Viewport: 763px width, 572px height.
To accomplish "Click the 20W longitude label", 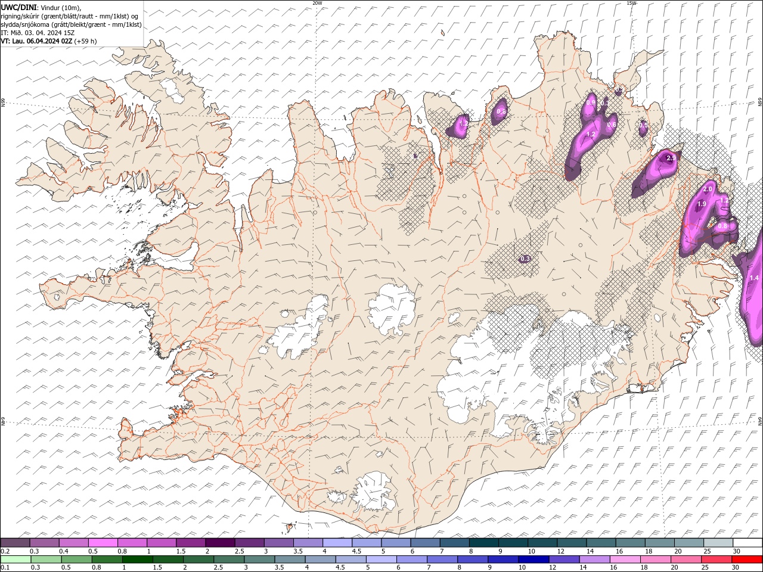I will (317, 3).
